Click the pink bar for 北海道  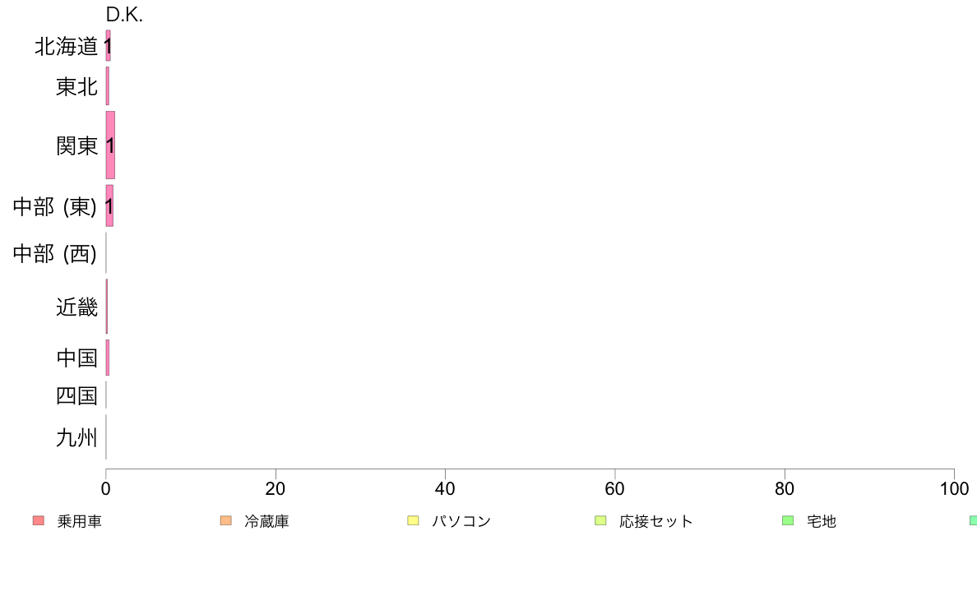[x=109, y=45]
